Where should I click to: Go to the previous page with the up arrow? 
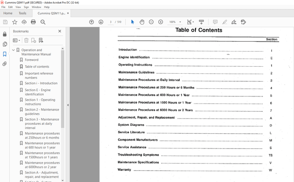pos(92,22)
